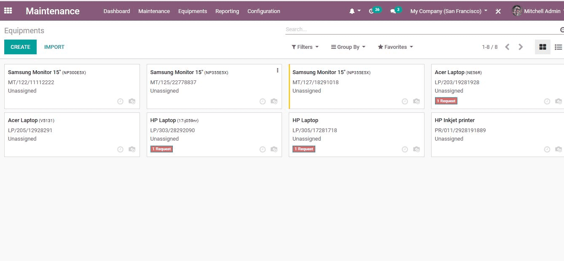Open the apps grid menu icon
This screenshot has width=564, height=261.
[x=8, y=11]
